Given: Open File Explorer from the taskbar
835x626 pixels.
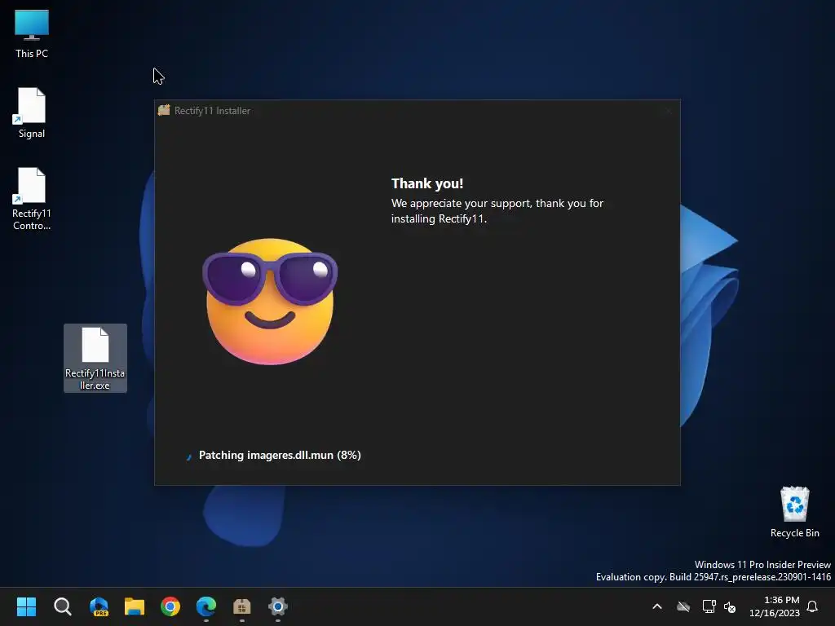Looking at the screenshot, I should (x=135, y=606).
